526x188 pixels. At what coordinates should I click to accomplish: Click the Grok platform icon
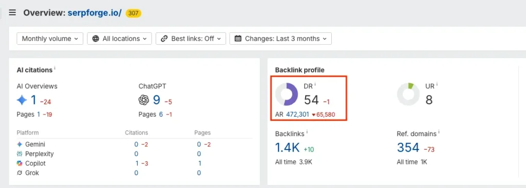[20, 173]
